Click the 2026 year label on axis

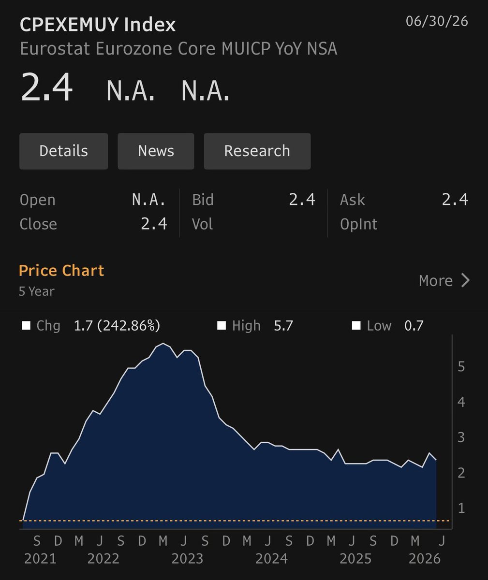425,559
